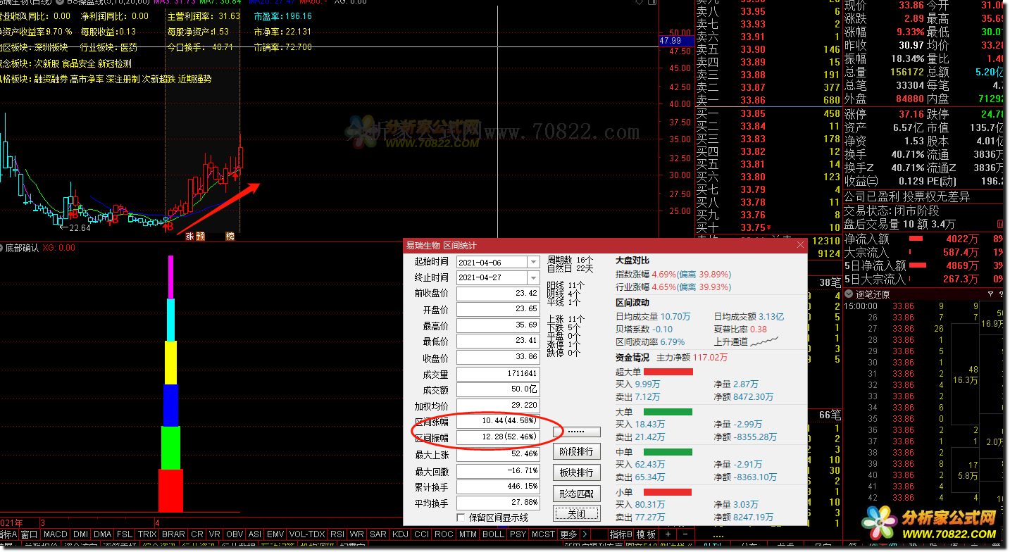Enable the 保留区间显示线 checkbox
Screen dimensions: 1010x552
tap(461, 517)
